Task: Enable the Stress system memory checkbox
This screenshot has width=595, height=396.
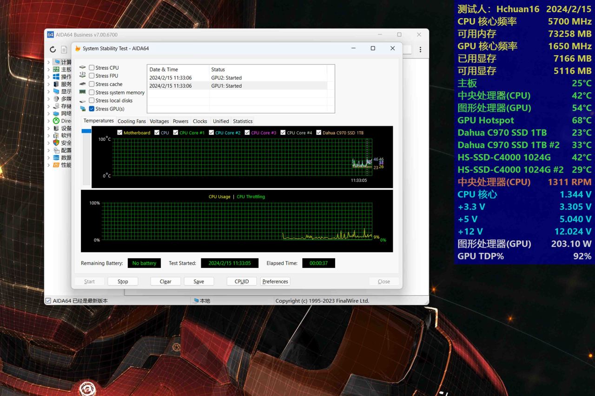Action: tap(92, 92)
